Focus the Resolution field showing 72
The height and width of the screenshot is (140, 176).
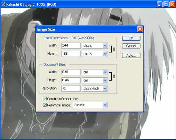[x=71, y=89]
